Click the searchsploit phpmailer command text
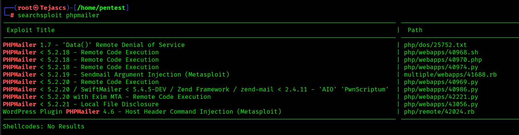This screenshot has height=135, width=519. (x=58, y=15)
